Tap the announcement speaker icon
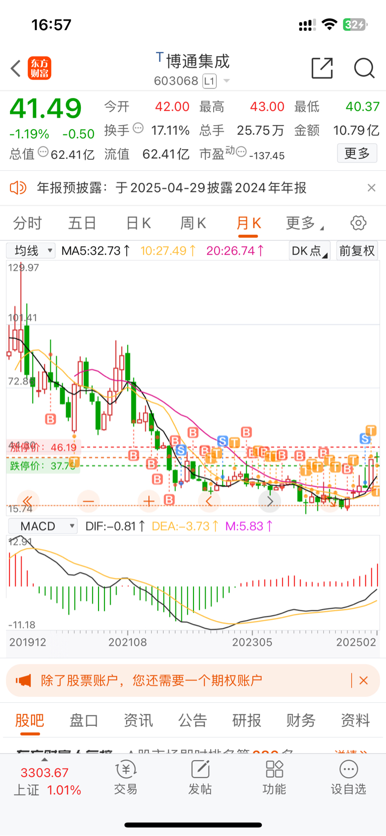Screen dimensions: 386x836 tap(18, 188)
